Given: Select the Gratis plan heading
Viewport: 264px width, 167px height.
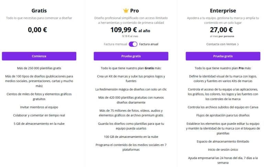Looking at the screenshot, I should (39, 11).
